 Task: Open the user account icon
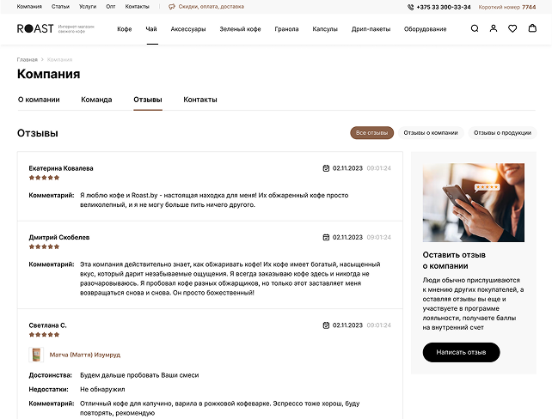[x=494, y=28]
